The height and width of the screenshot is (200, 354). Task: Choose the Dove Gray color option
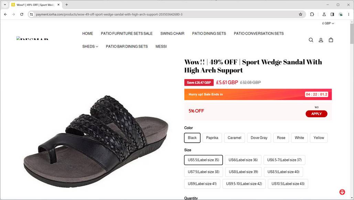point(259,138)
